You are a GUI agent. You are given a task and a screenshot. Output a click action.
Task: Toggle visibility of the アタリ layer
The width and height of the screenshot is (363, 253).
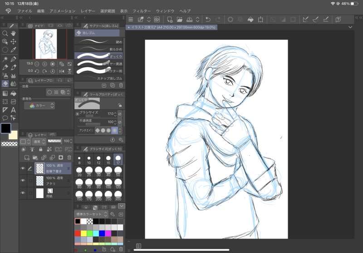tap(23, 180)
